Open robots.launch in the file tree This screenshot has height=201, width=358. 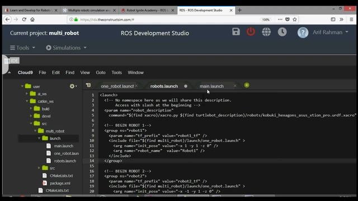click(x=65, y=161)
